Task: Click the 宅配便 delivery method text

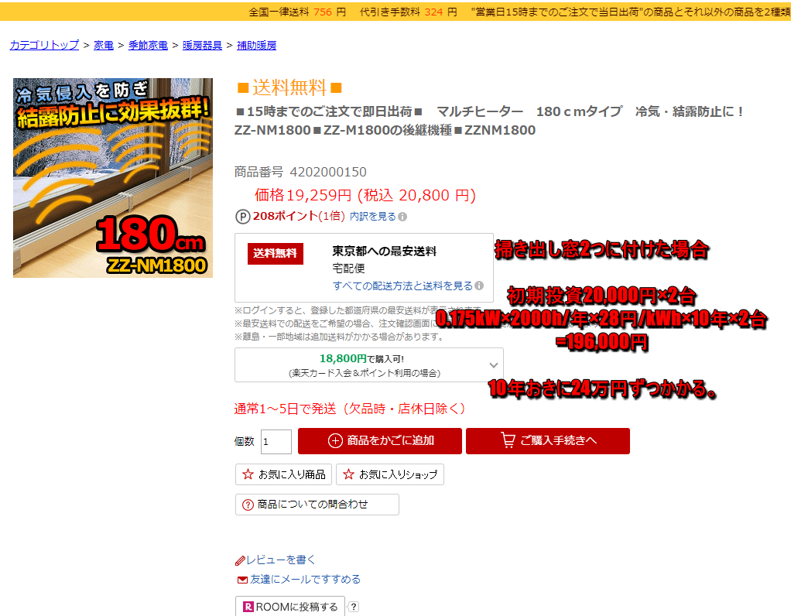Action: (348, 269)
